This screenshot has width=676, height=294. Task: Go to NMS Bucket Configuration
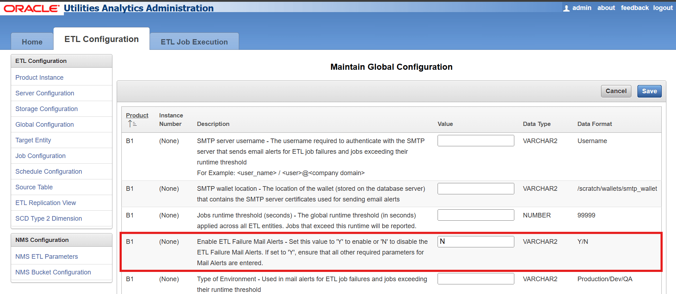pyautogui.click(x=53, y=272)
